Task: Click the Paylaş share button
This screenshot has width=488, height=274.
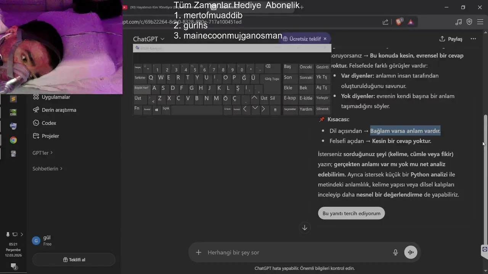Action: [x=451, y=39]
